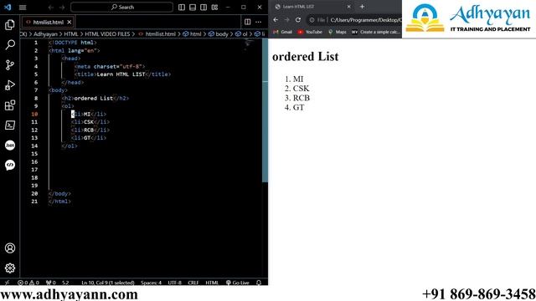Change end of line sequence CRLF
Screen dimensions: 536x301
pyautogui.click(x=193, y=283)
